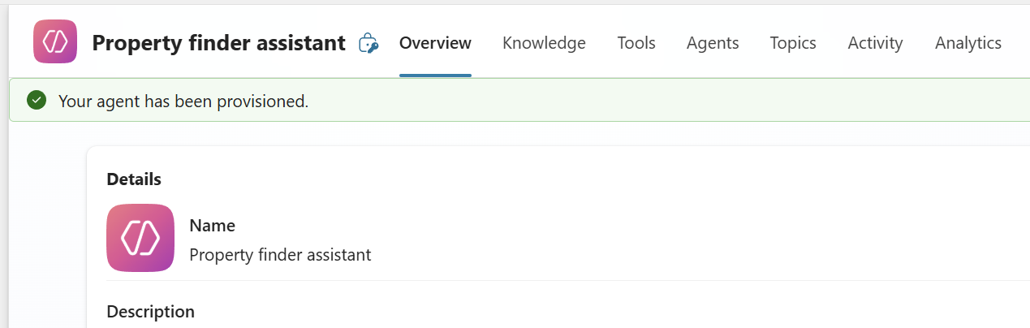View the Activity tab
The height and width of the screenshot is (328, 1030).
875,43
